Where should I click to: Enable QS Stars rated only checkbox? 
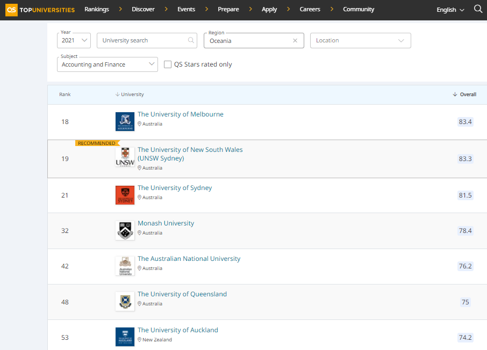(168, 64)
